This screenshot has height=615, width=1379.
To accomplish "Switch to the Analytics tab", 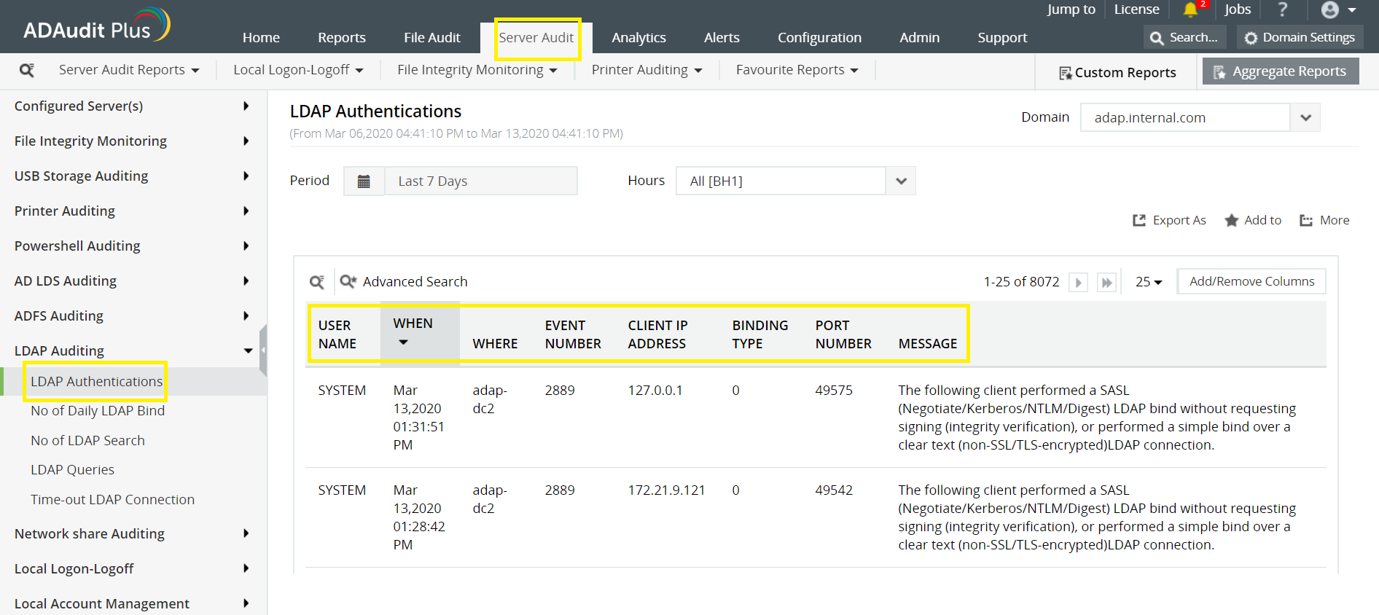I will click(x=638, y=37).
